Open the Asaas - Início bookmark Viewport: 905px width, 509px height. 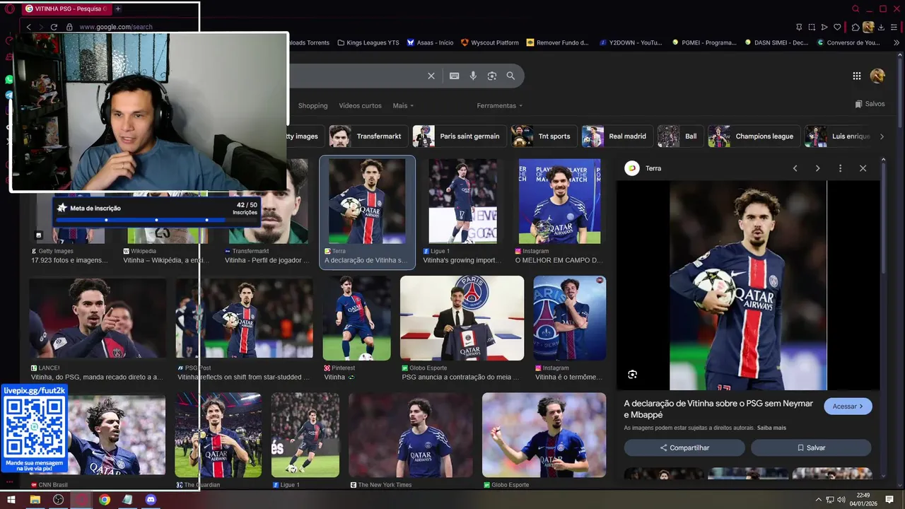pos(430,42)
